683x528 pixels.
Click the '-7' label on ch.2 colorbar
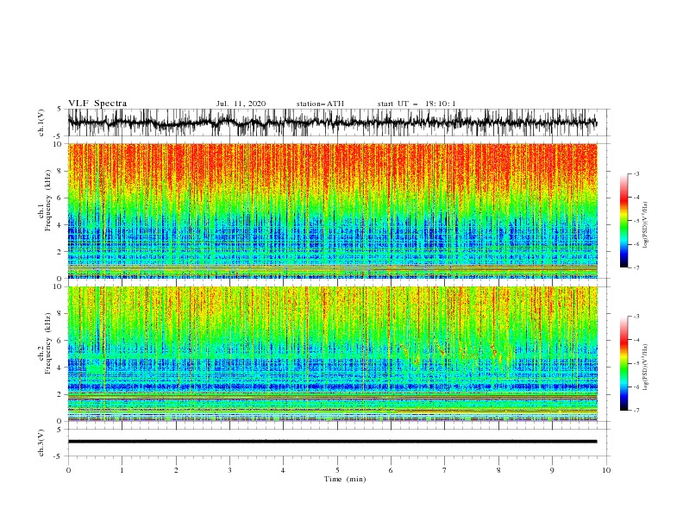(636, 410)
